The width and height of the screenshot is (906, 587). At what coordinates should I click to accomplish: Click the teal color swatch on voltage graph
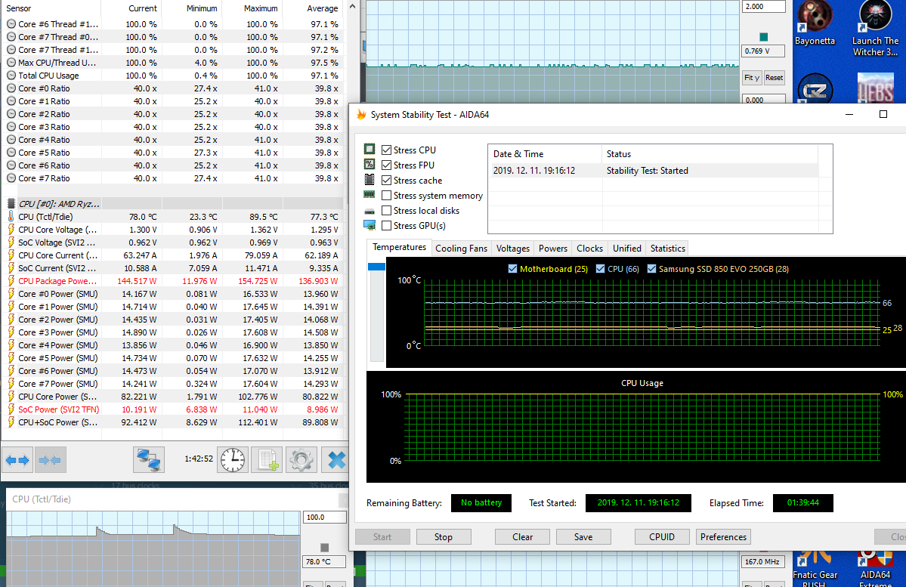point(763,37)
